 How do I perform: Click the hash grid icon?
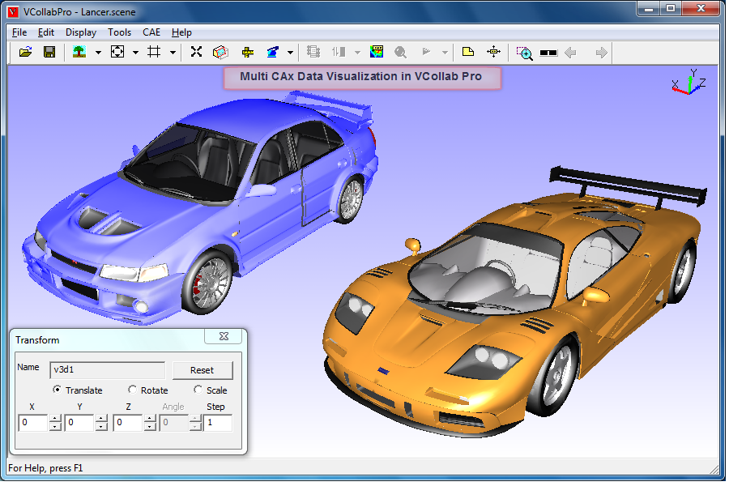154,52
